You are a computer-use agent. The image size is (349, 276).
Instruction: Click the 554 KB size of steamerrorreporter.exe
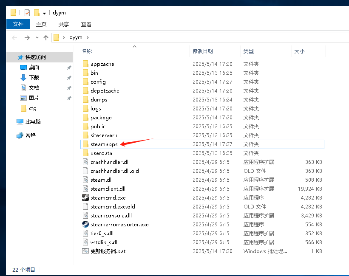[x=314, y=224]
